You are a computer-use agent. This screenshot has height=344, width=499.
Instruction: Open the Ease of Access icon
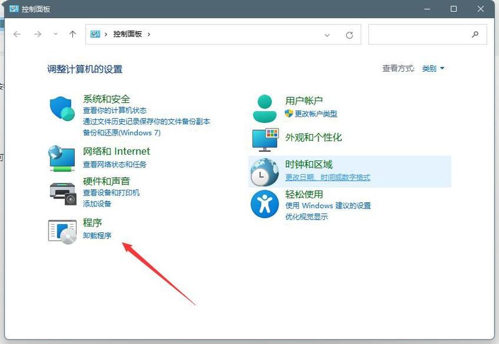click(264, 204)
